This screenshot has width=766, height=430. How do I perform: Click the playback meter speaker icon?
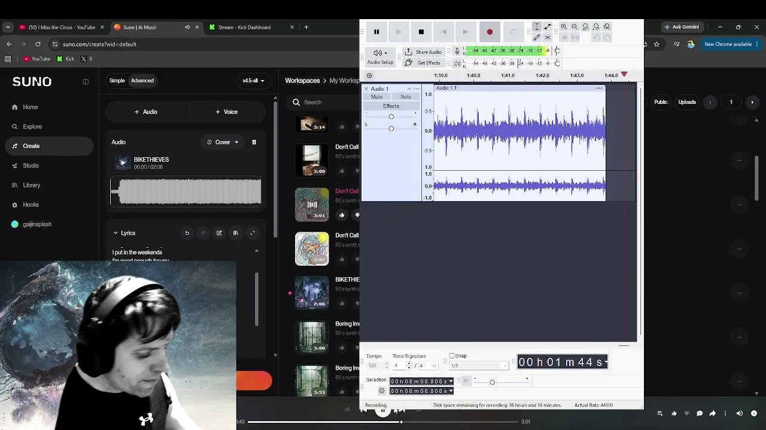(x=457, y=63)
